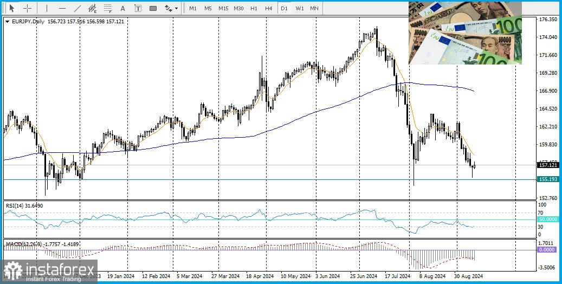Click the 25 Jun 2024 date label
The width and height of the screenshot is (562, 284).
coord(363,276)
